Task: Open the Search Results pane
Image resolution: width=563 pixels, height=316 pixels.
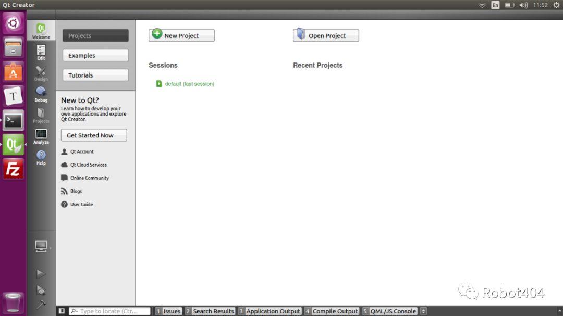Action: (210, 311)
